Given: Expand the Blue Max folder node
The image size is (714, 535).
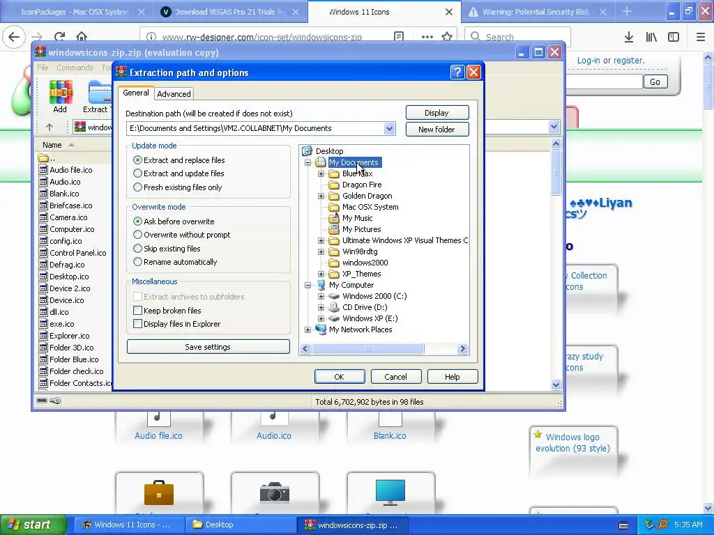Looking at the screenshot, I should [x=321, y=173].
